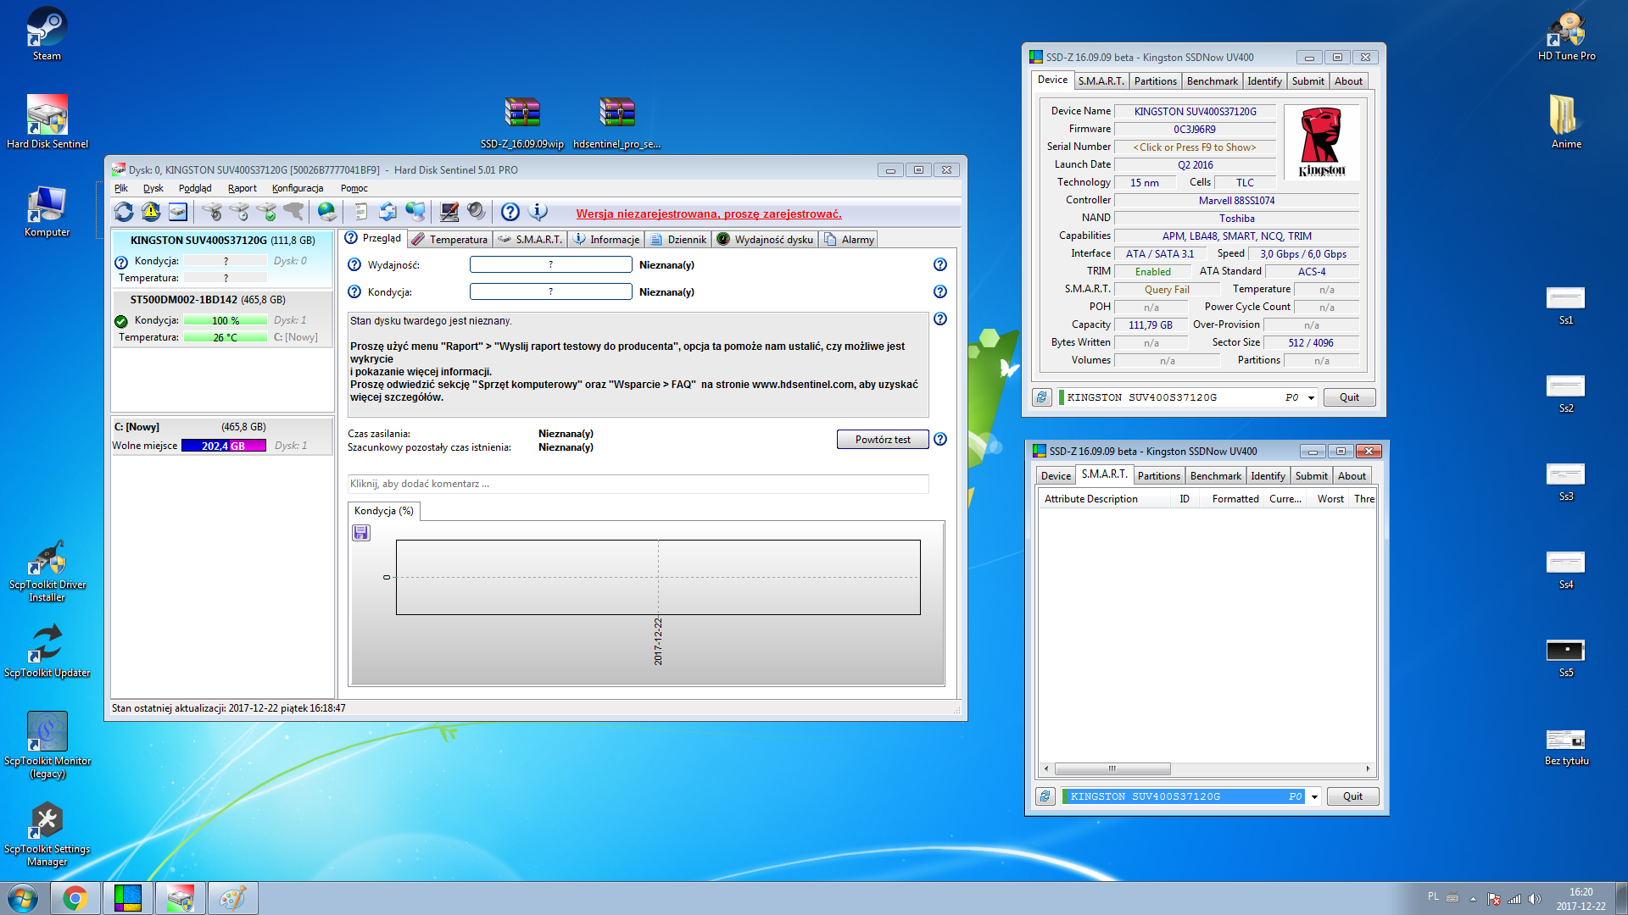The width and height of the screenshot is (1628, 915).
Task: Open the Dysk menu
Action: 153,188
